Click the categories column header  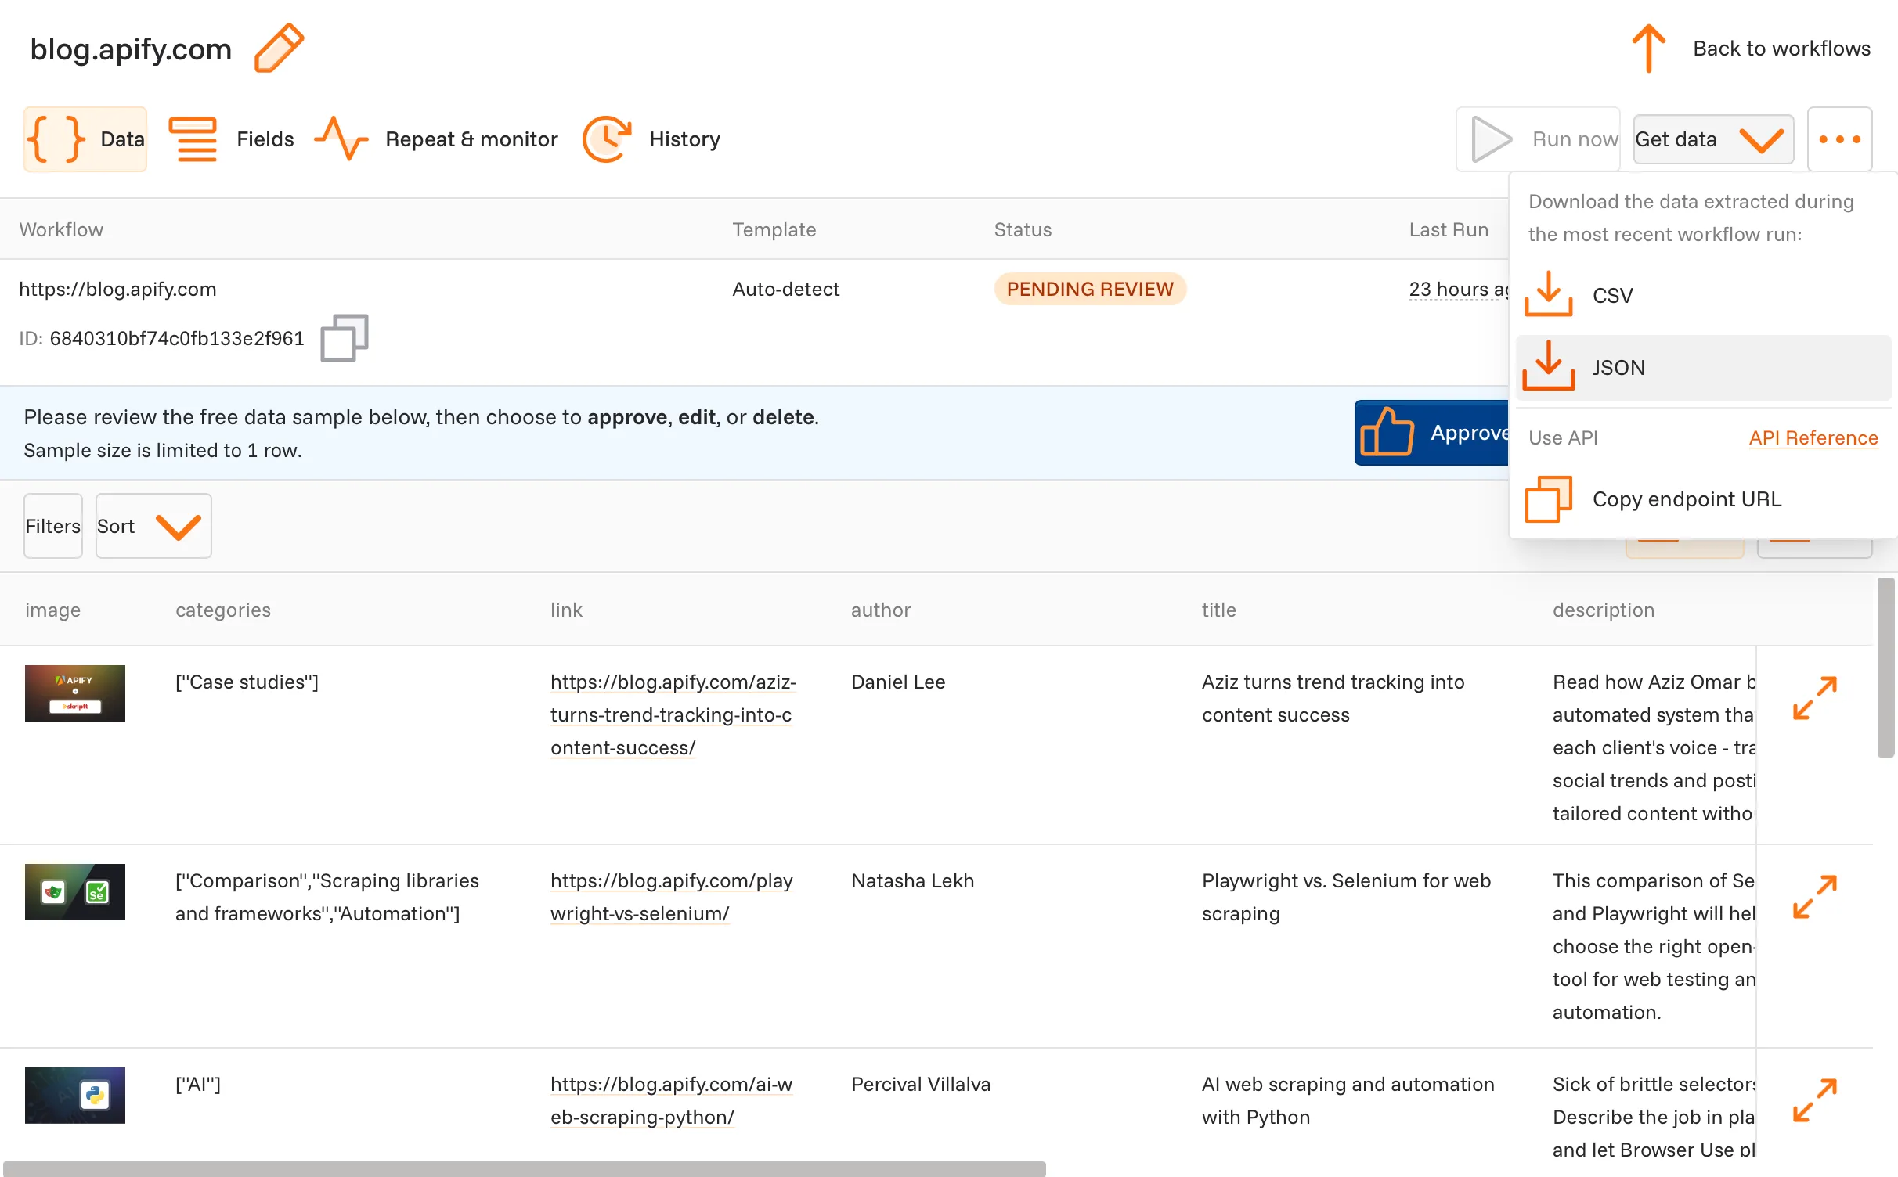[x=223, y=610]
